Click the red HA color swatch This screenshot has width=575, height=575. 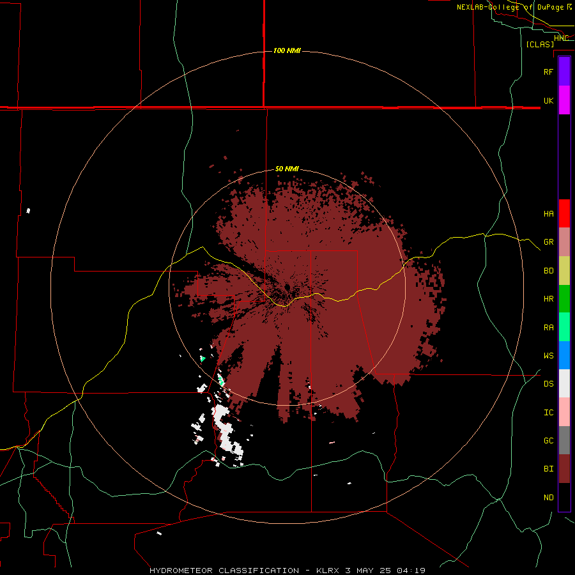564,213
